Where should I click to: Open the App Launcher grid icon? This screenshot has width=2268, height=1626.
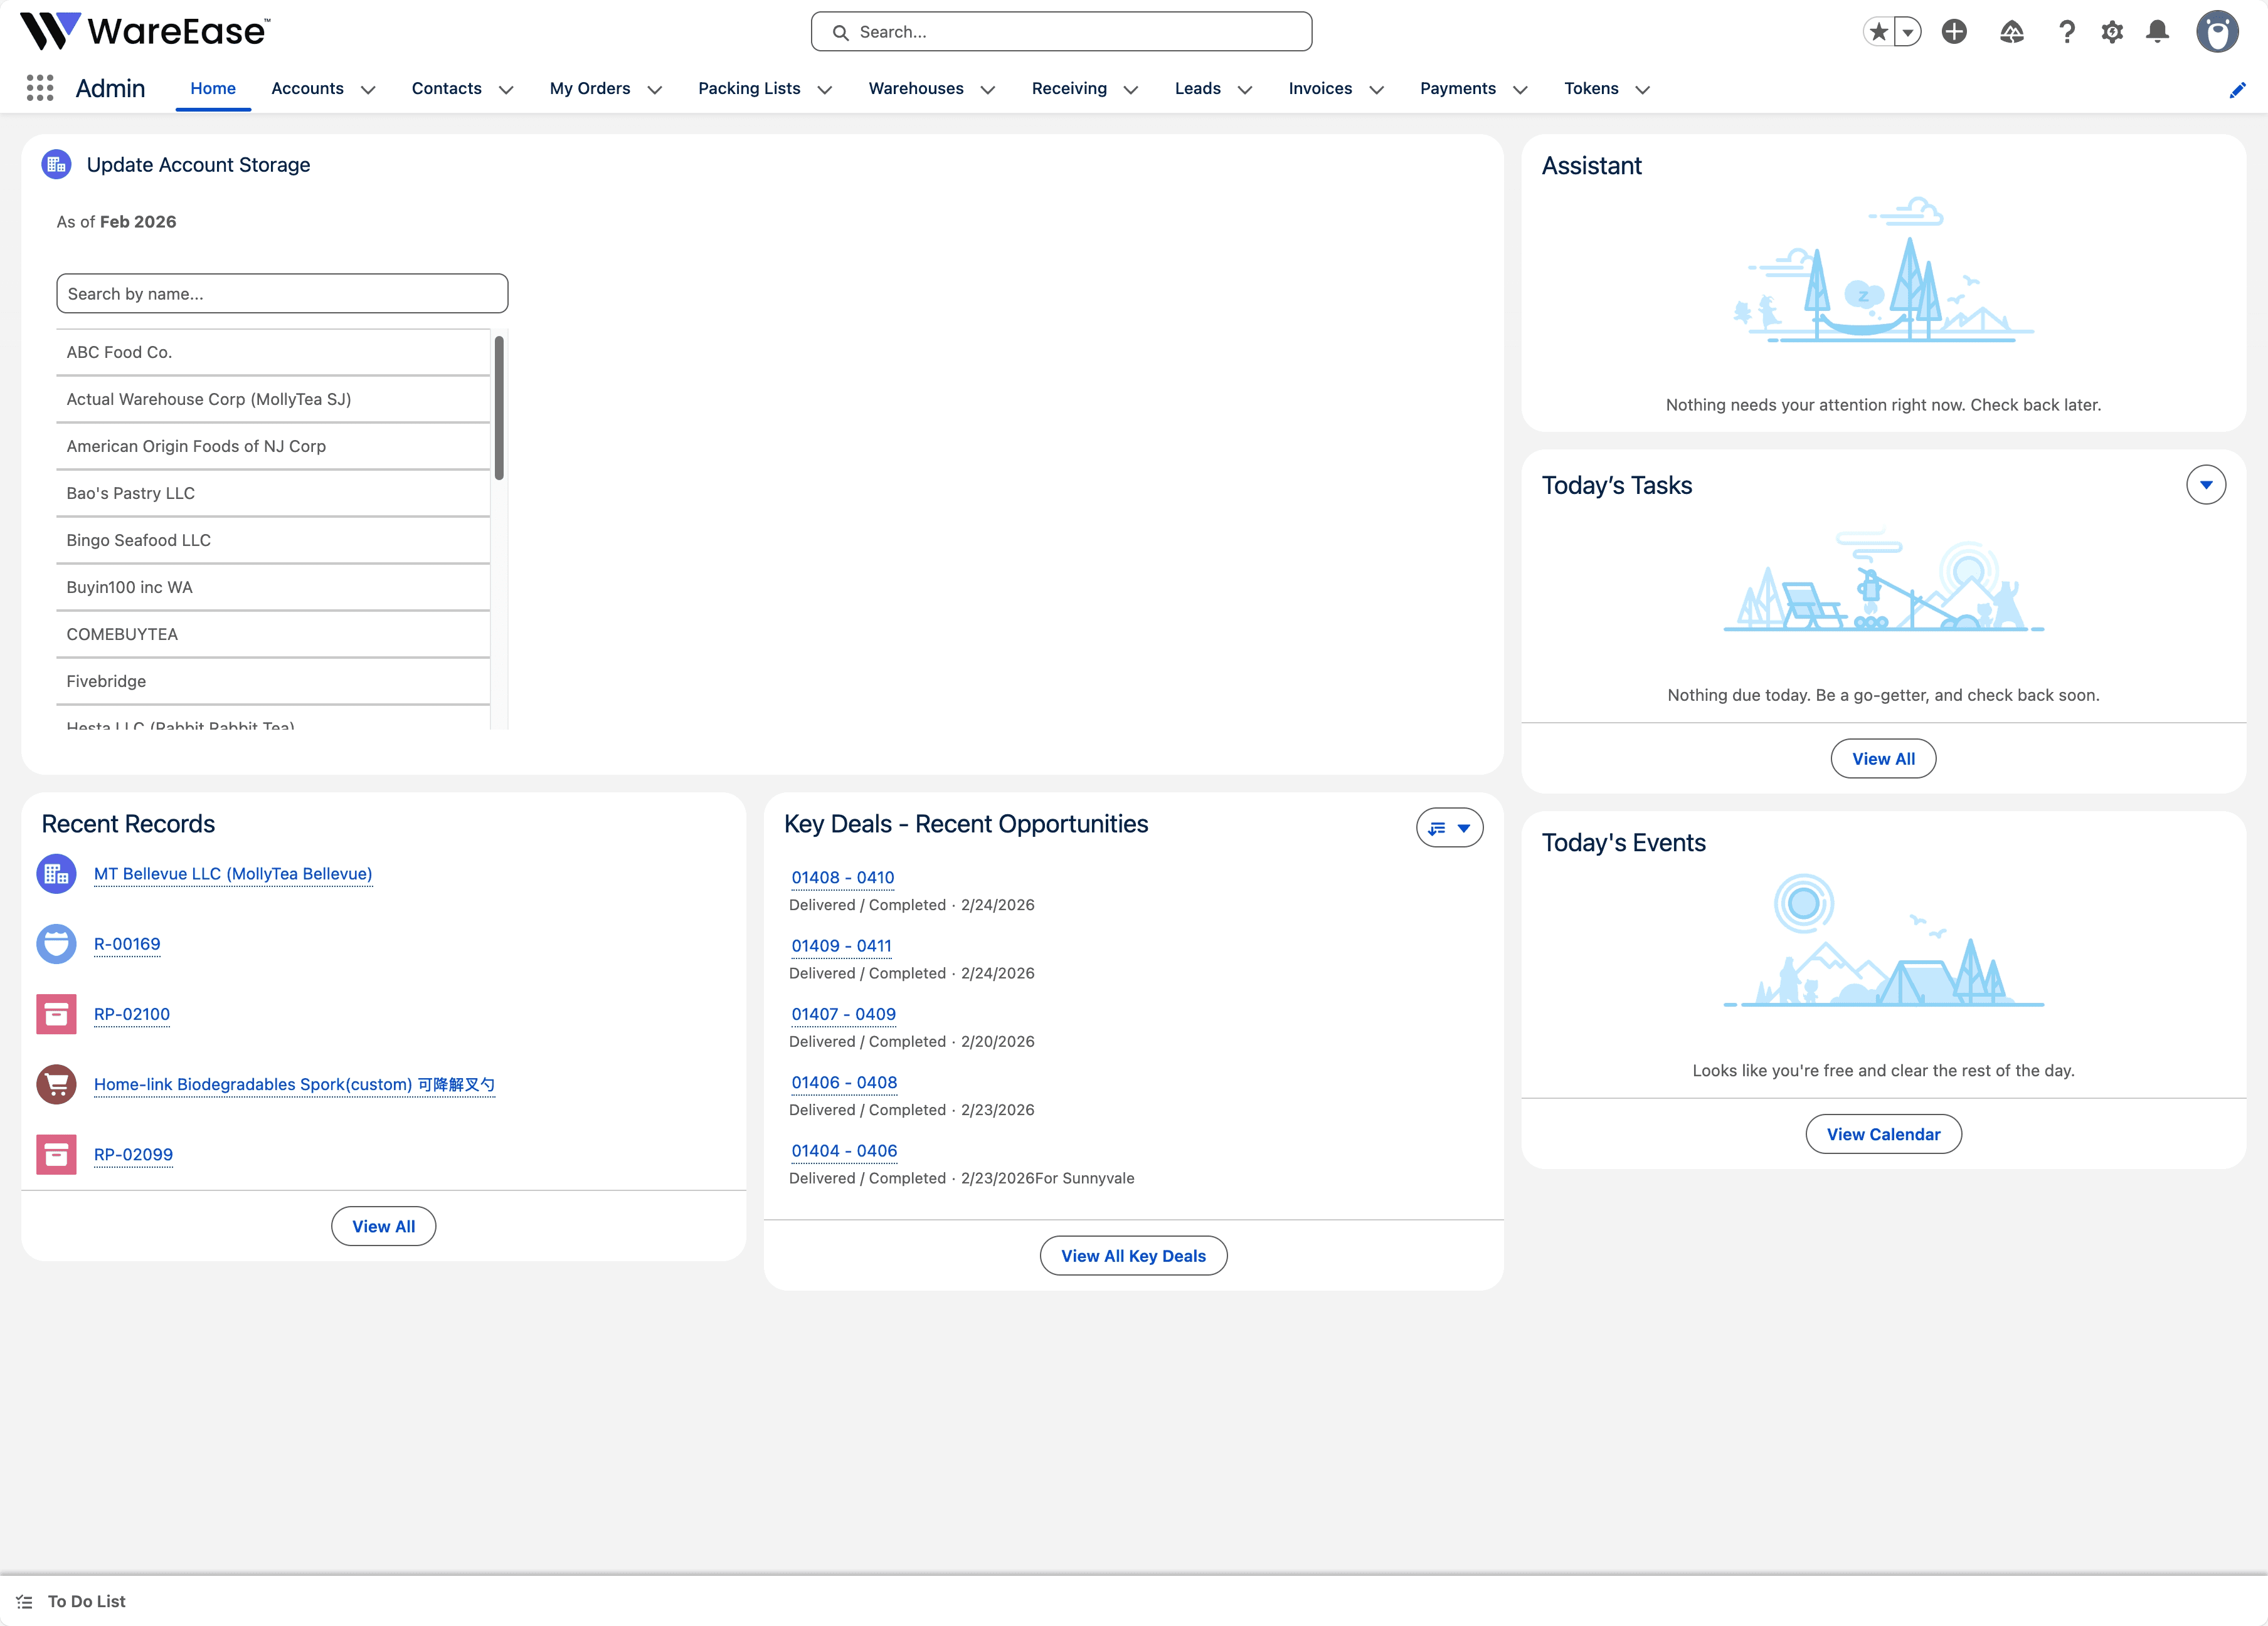(40, 88)
